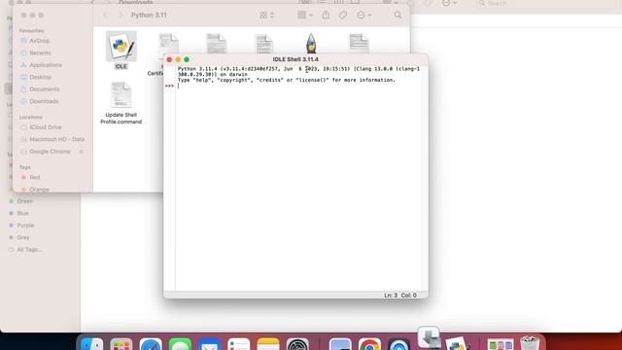Screen dimensions: 622x350
Task: Click the Search icon in the Python 3.11 window
Action: point(397,16)
